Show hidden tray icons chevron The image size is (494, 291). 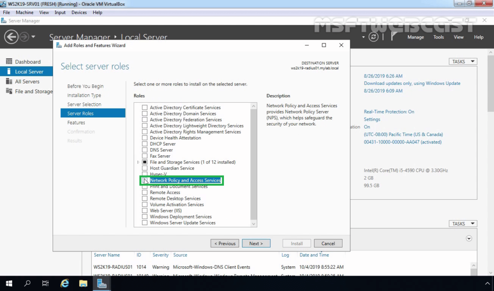click(x=487, y=283)
